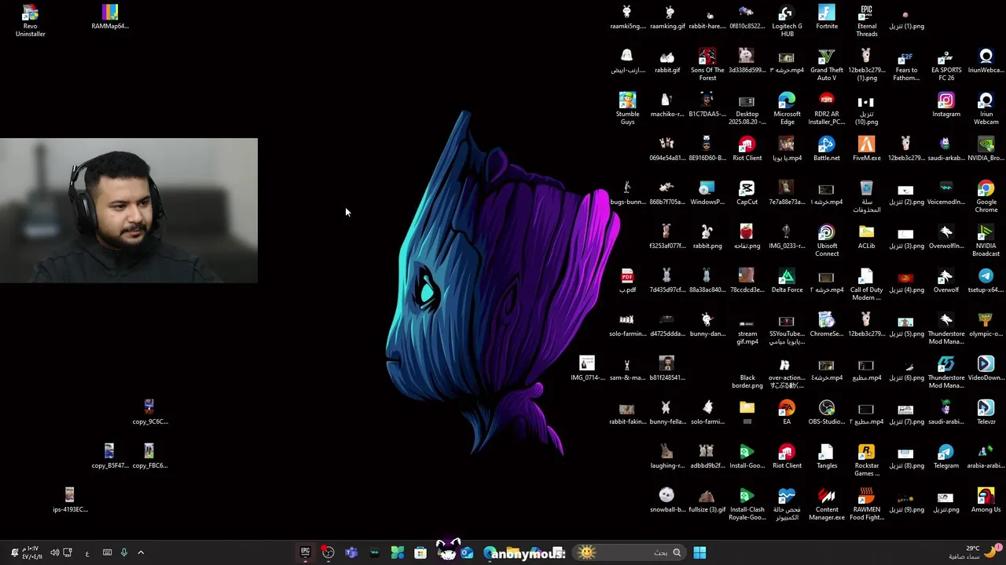The width and height of the screenshot is (1006, 565).
Task: Open Outlook from the taskbar
Action: point(467,552)
